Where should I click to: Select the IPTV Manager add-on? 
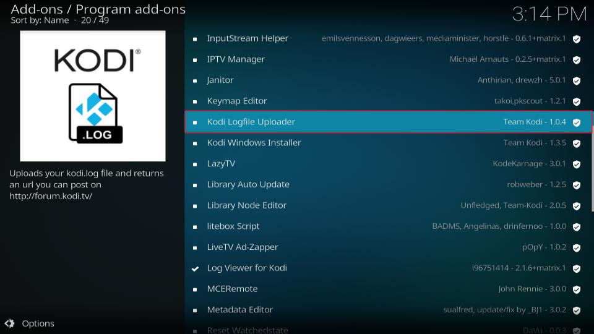[389, 59]
